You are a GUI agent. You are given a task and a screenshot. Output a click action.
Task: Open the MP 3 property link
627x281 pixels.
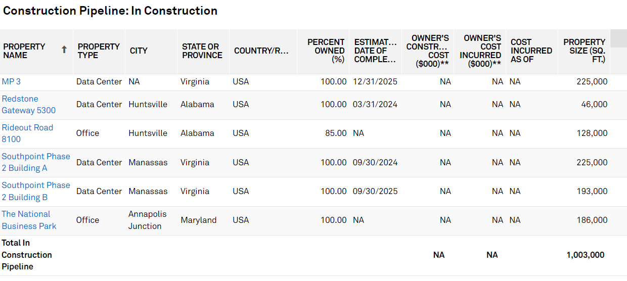pyautogui.click(x=11, y=81)
